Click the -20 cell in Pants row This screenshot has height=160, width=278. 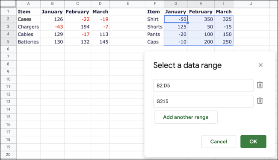point(176,34)
